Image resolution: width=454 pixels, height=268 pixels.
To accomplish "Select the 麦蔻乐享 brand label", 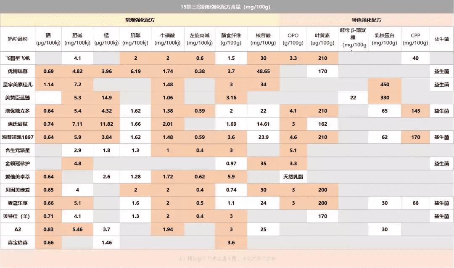I will (x=18, y=203).
